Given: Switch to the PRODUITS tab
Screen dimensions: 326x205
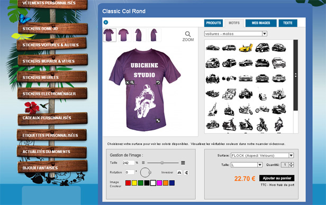Looking at the screenshot, I should click(213, 23).
